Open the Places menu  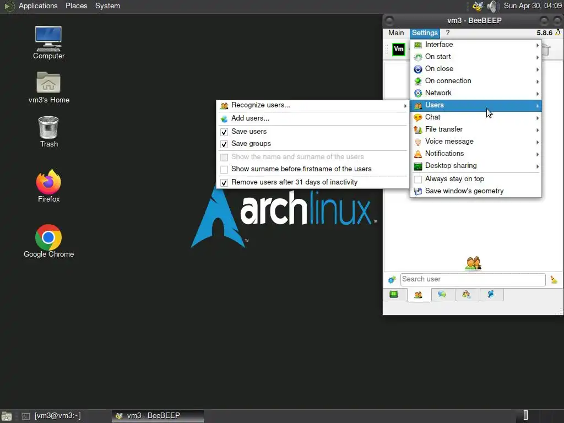tap(76, 6)
